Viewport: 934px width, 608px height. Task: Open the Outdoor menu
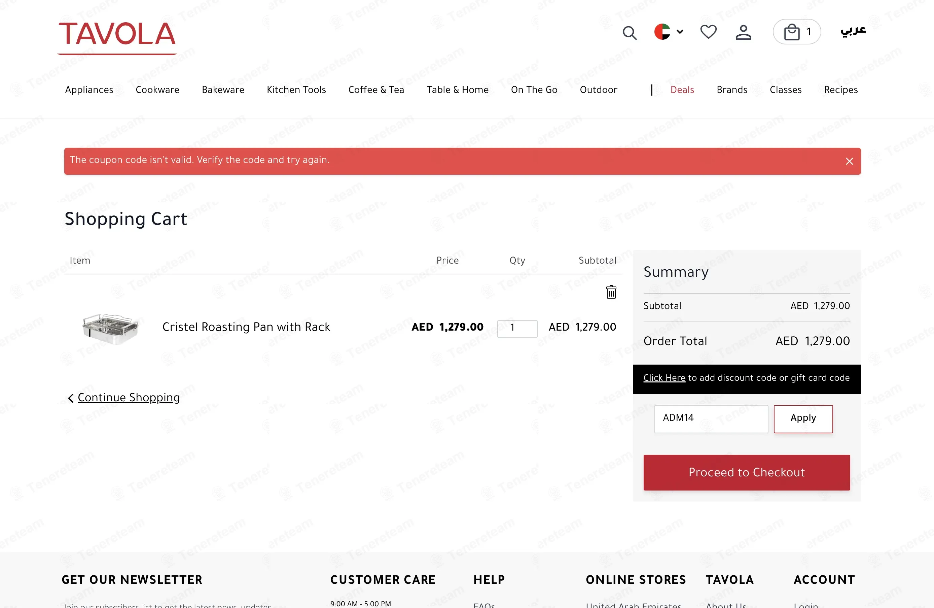point(599,90)
